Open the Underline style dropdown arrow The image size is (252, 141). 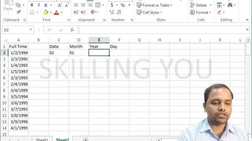51,5
